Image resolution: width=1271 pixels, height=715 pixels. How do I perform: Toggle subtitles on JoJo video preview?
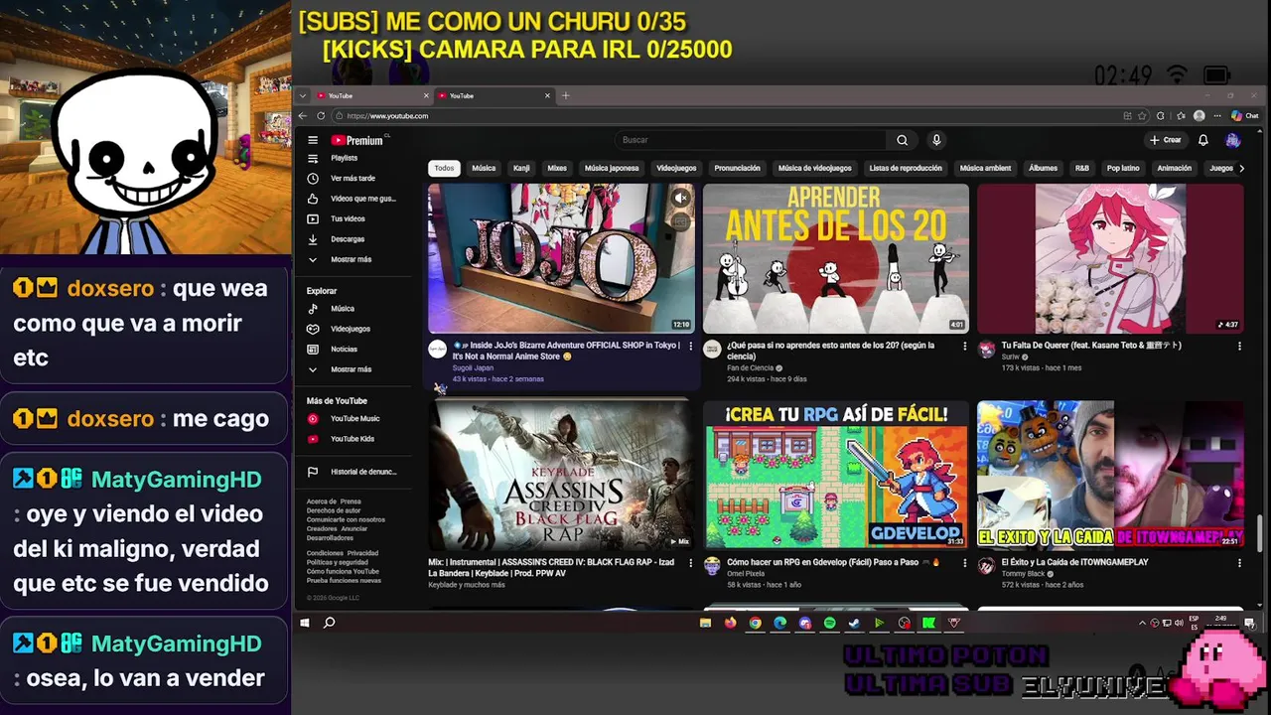pos(680,221)
